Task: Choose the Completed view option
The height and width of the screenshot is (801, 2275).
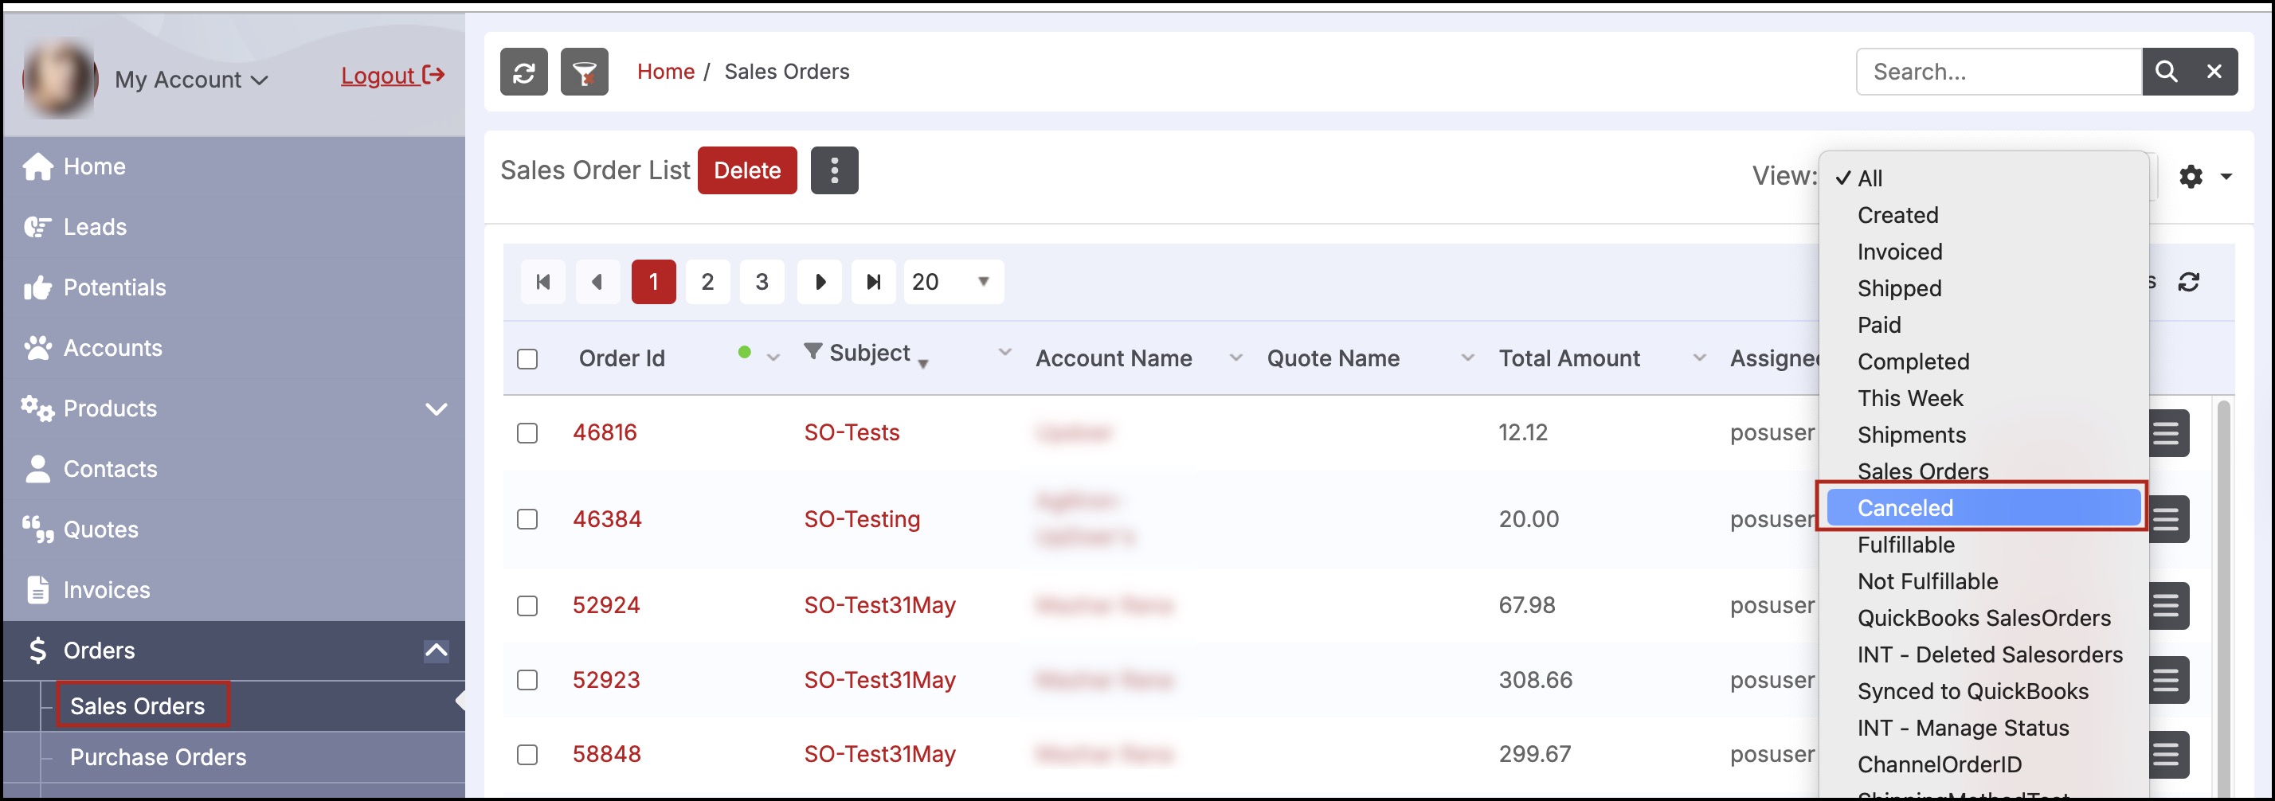Action: point(1983,362)
